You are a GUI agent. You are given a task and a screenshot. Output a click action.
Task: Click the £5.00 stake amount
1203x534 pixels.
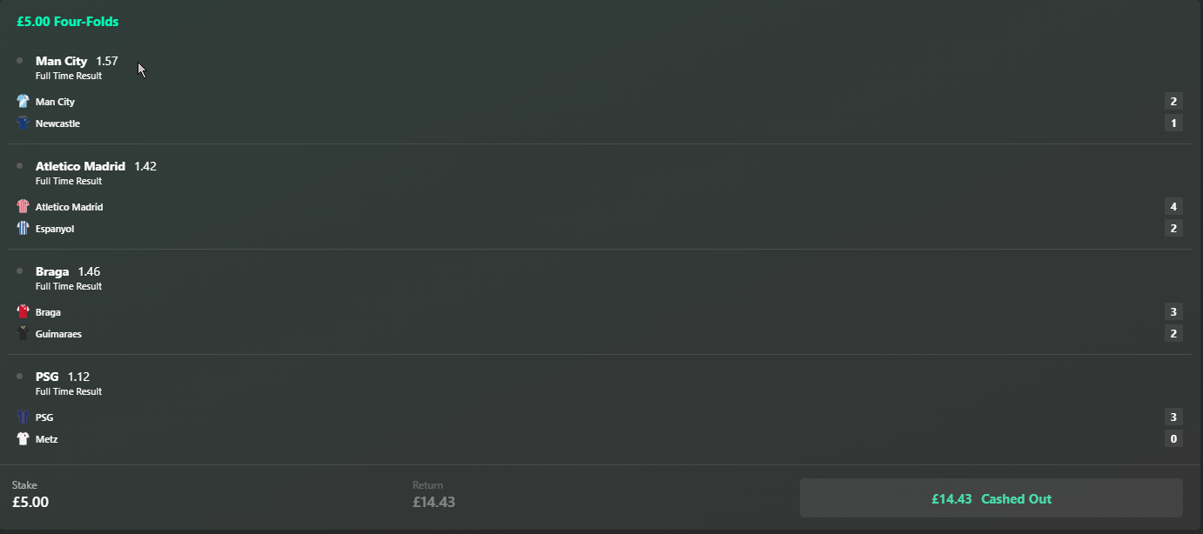tap(30, 503)
